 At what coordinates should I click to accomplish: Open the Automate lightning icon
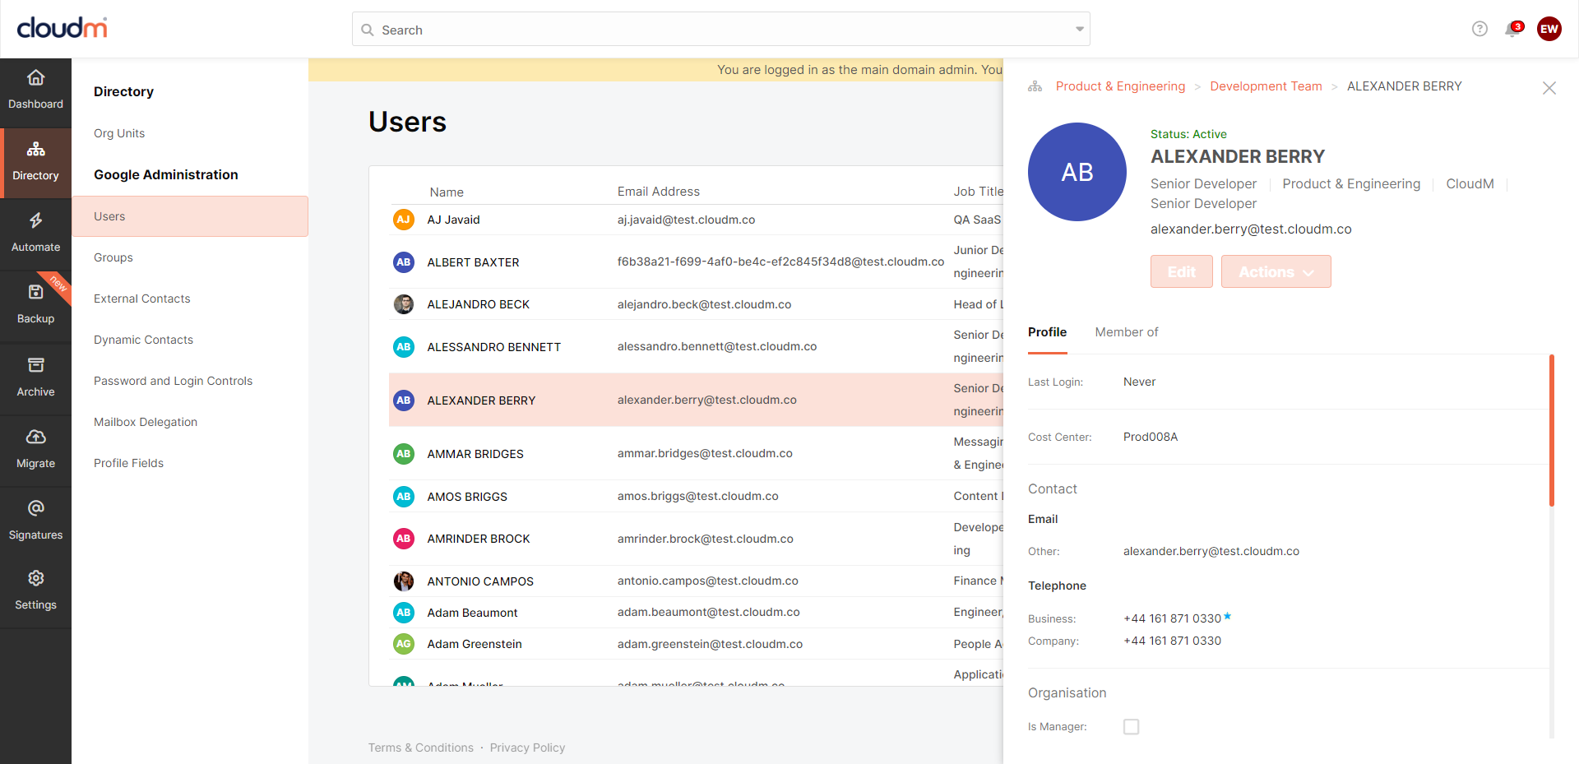coord(35,220)
